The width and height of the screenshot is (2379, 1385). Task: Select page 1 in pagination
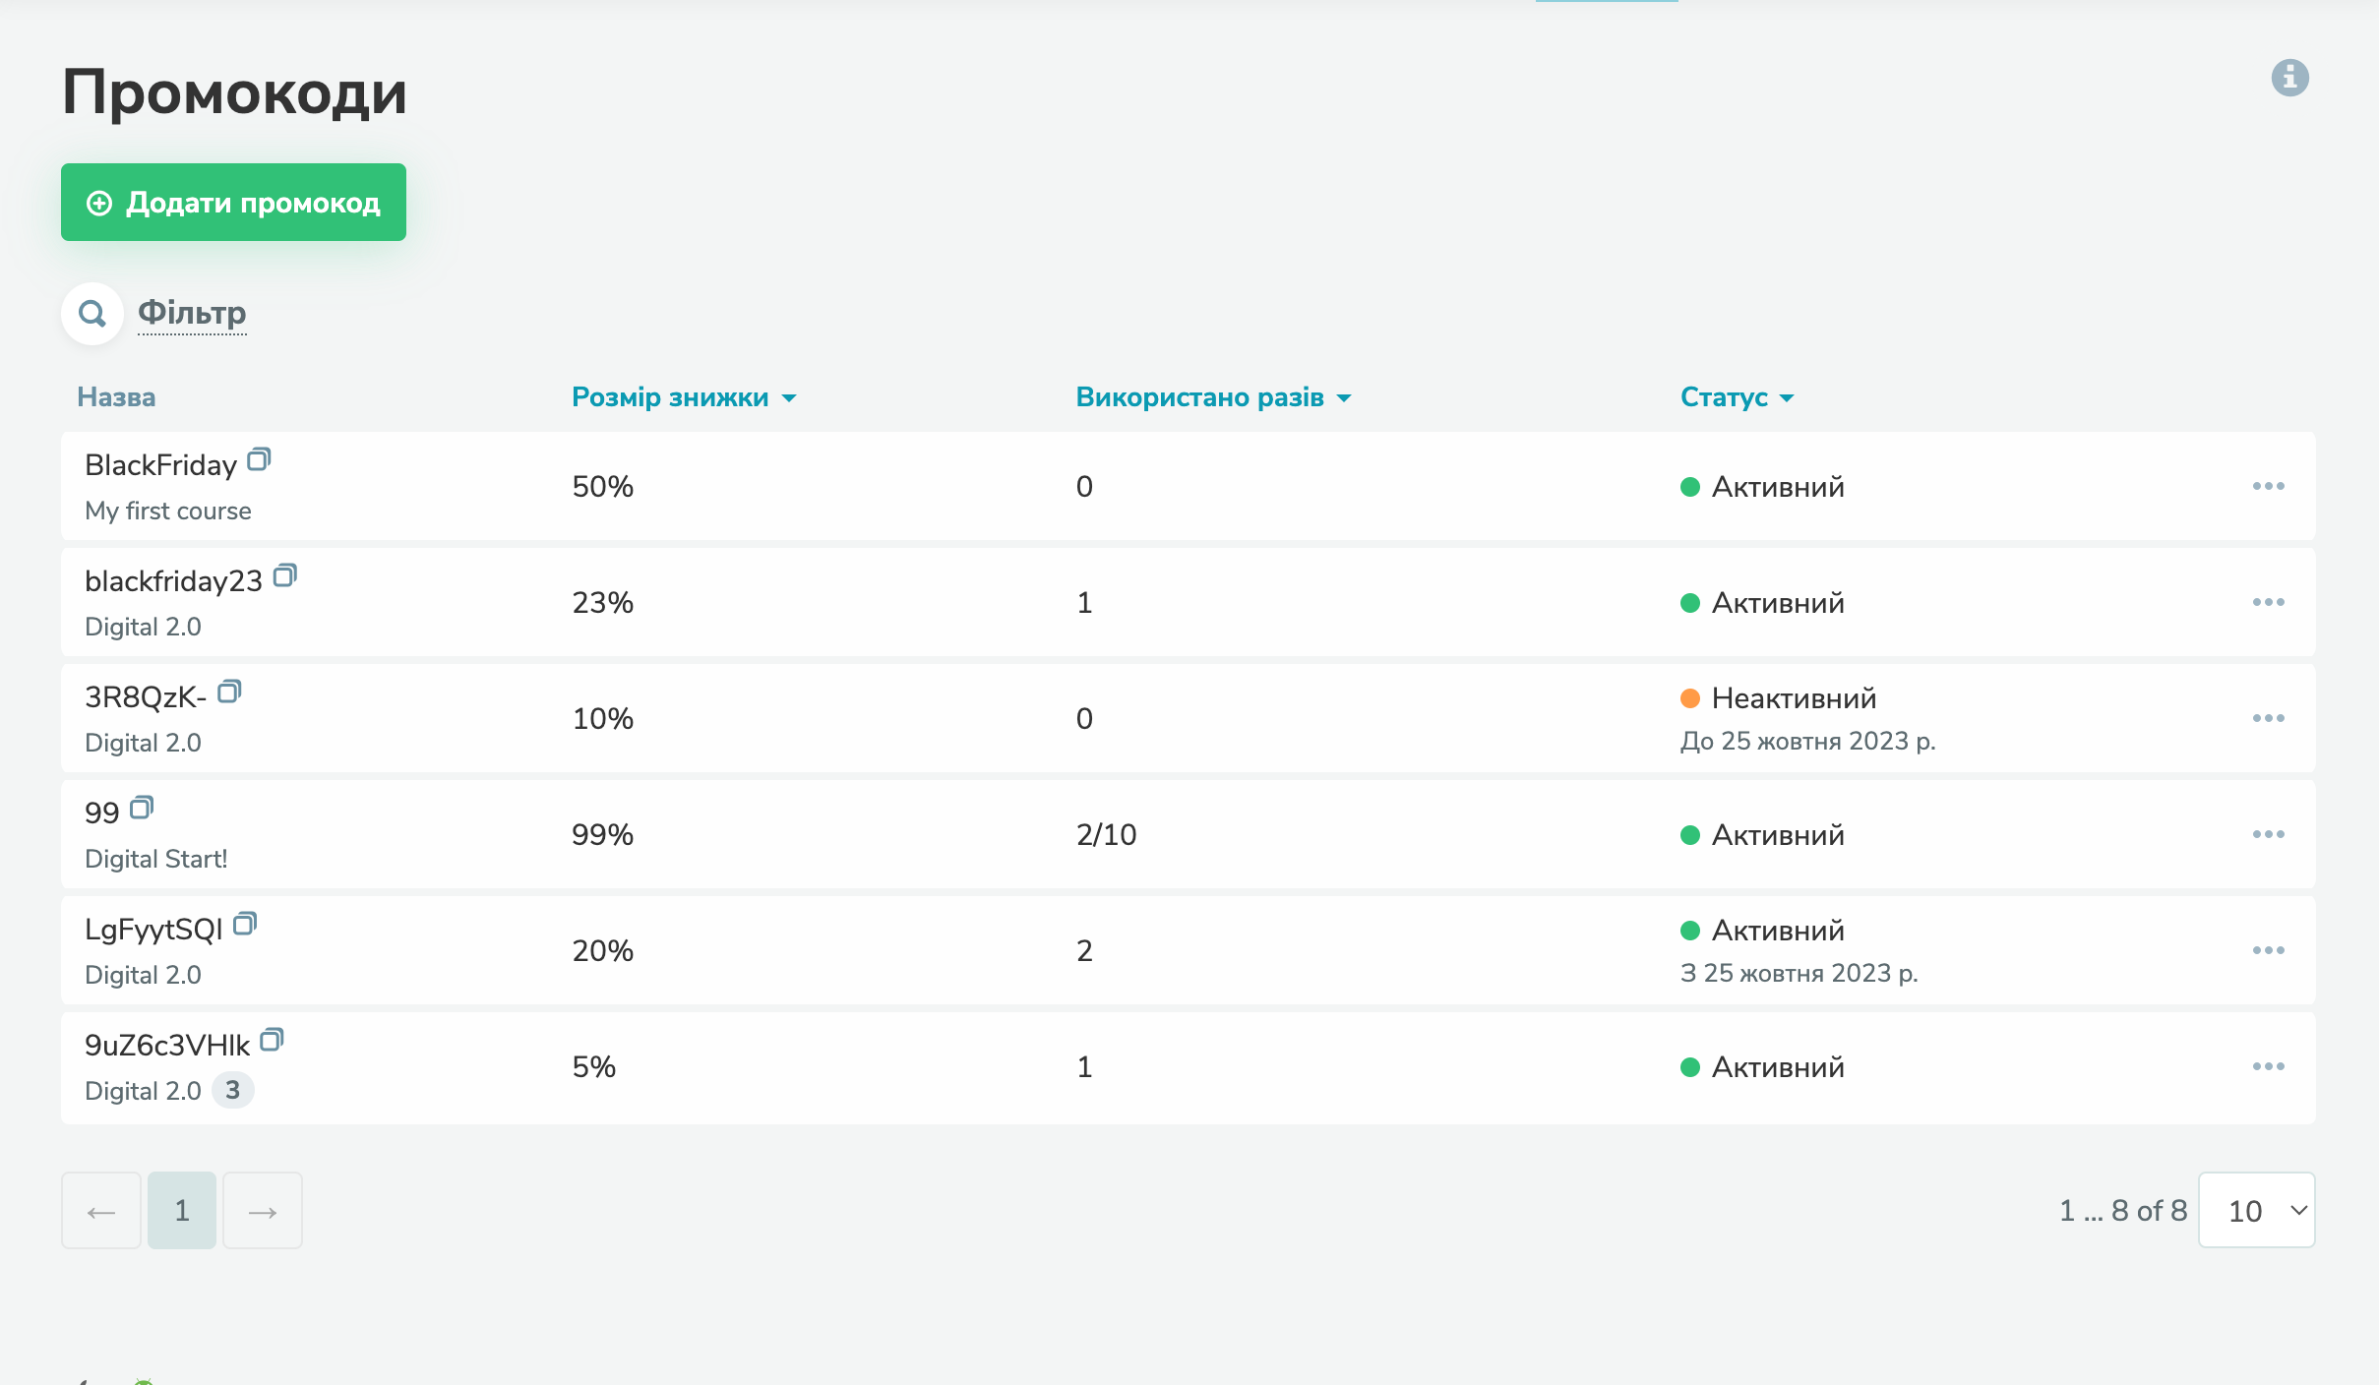click(182, 1211)
